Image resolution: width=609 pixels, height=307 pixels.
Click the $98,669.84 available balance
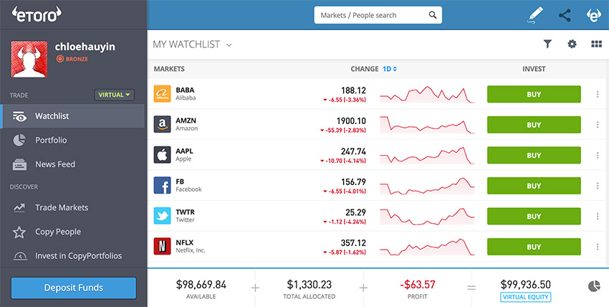pos(201,285)
